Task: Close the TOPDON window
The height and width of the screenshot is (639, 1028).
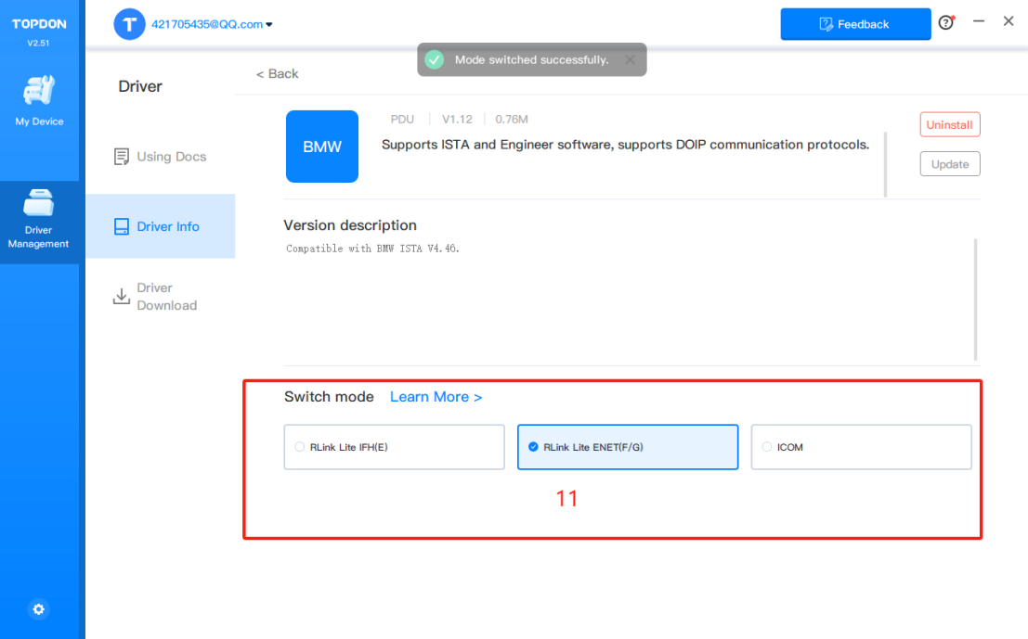Action: 1009,21
